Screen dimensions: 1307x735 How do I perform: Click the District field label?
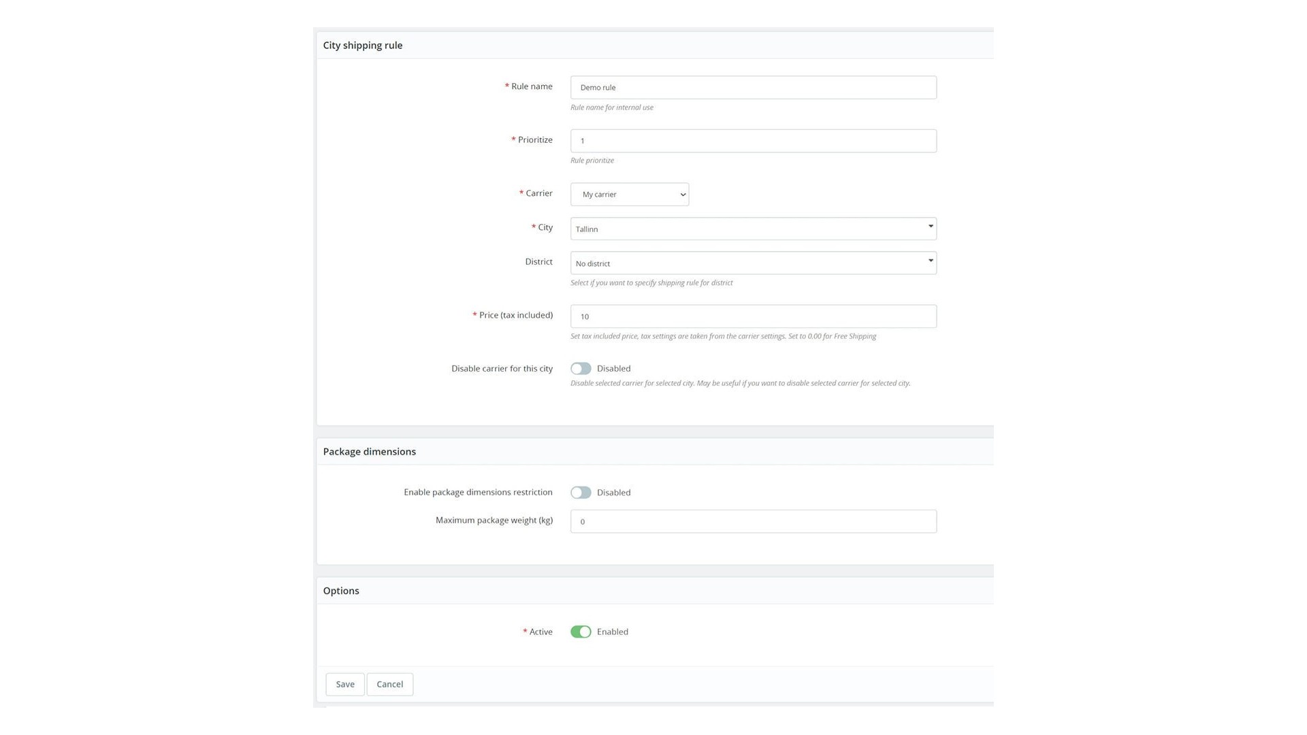pyautogui.click(x=538, y=262)
